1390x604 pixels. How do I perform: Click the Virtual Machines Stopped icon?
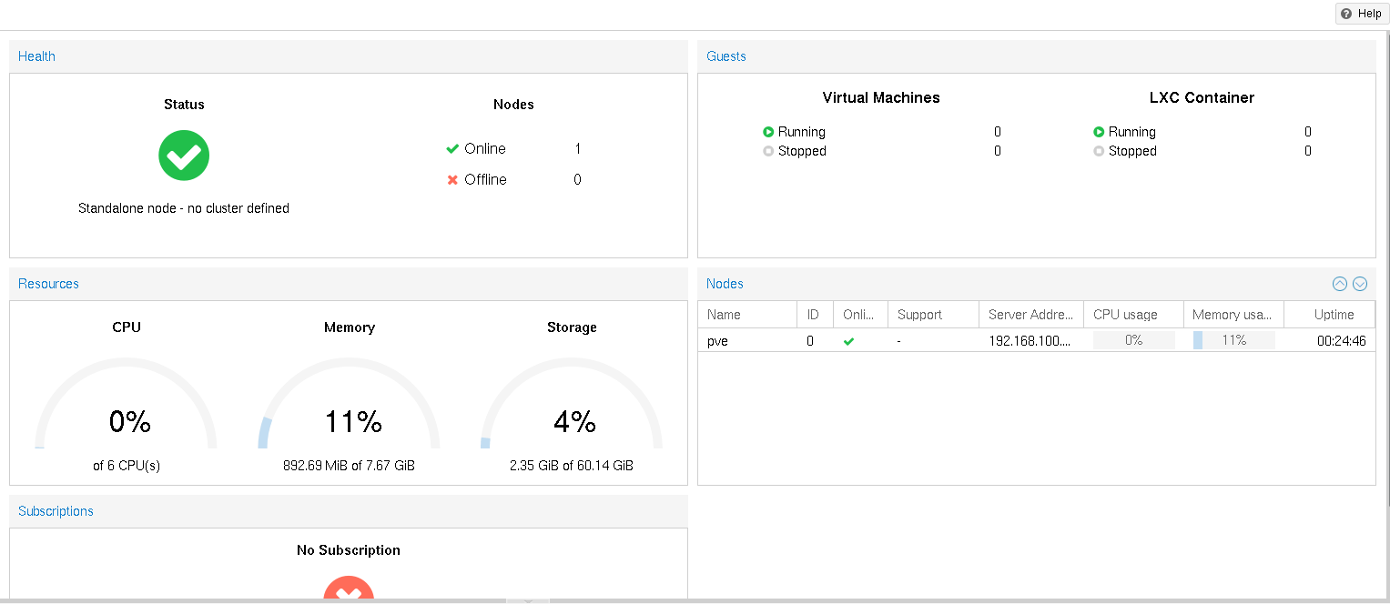768,151
